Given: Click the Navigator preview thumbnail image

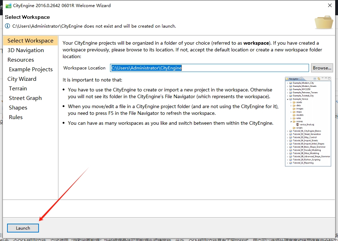Looking at the screenshot, I should (308, 122).
